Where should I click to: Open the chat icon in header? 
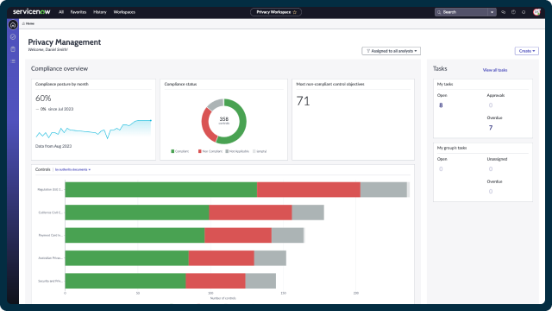(503, 12)
